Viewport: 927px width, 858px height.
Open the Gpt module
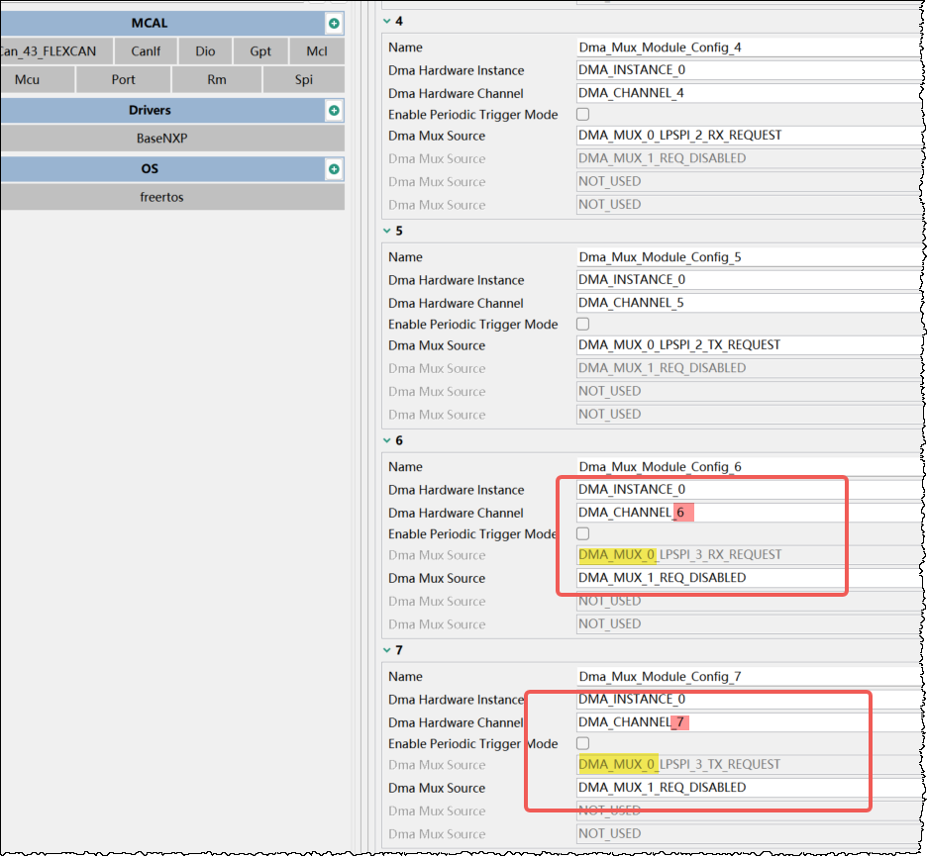[260, 50]
